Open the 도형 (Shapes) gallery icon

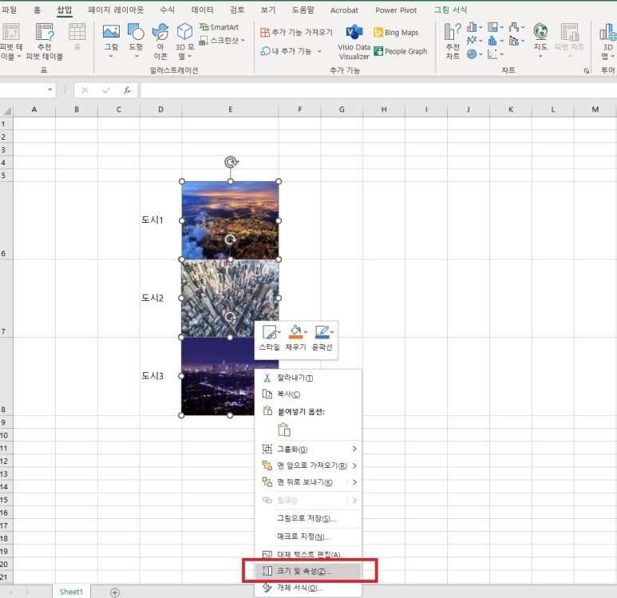point(136,31)
